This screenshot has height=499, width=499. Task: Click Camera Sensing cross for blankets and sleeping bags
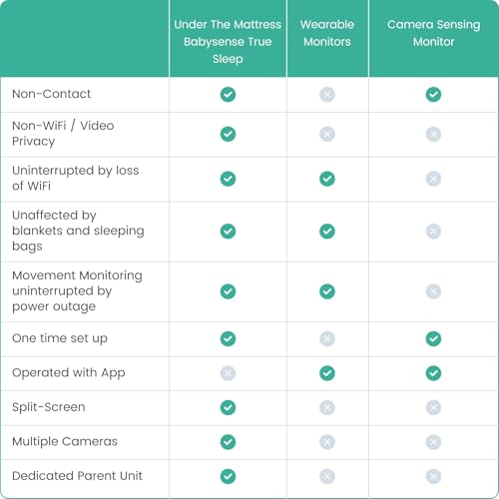tap(433, 232)
